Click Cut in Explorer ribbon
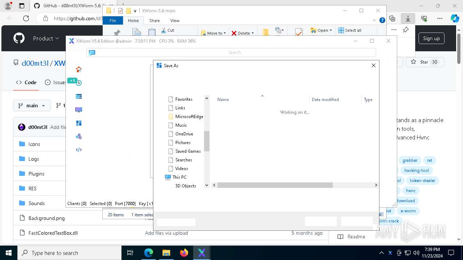 167,30
